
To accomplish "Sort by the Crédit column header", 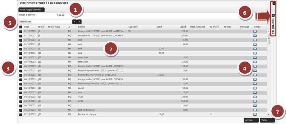I will [x=177, y=27].
